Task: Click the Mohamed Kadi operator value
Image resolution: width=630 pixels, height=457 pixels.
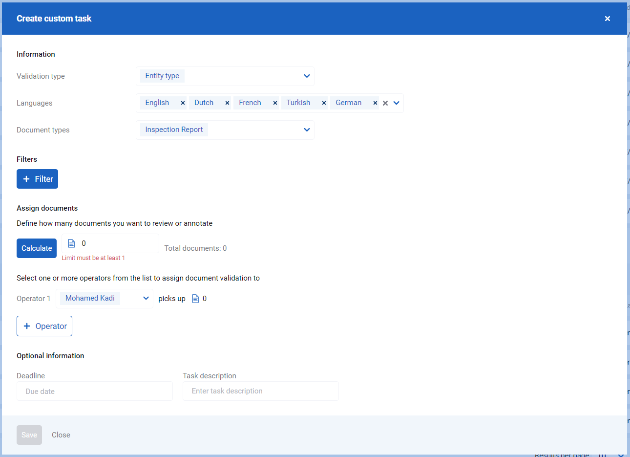Action: point(90,298)
